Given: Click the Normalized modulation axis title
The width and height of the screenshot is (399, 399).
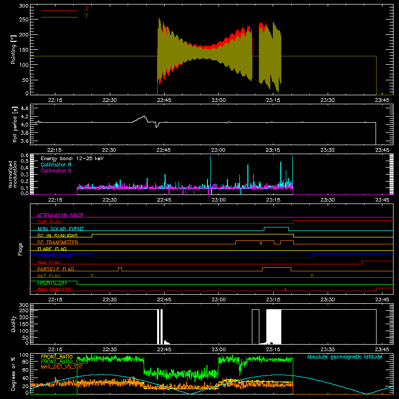Looking at the screenshot, I should [13, 174].
